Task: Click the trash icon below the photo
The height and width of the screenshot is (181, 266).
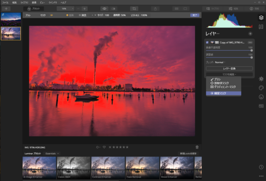Action: click(x=197, y=147)
